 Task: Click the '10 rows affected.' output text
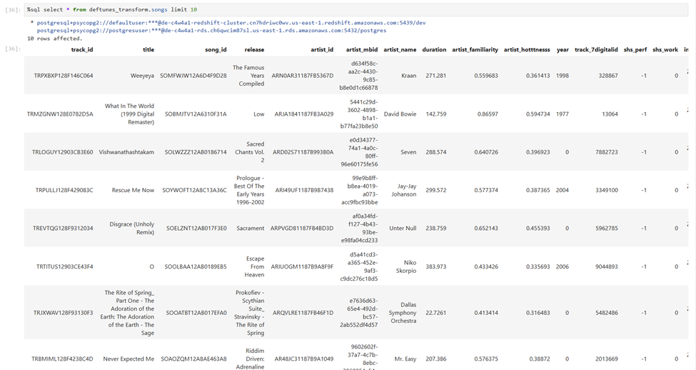tap(54, 39)
